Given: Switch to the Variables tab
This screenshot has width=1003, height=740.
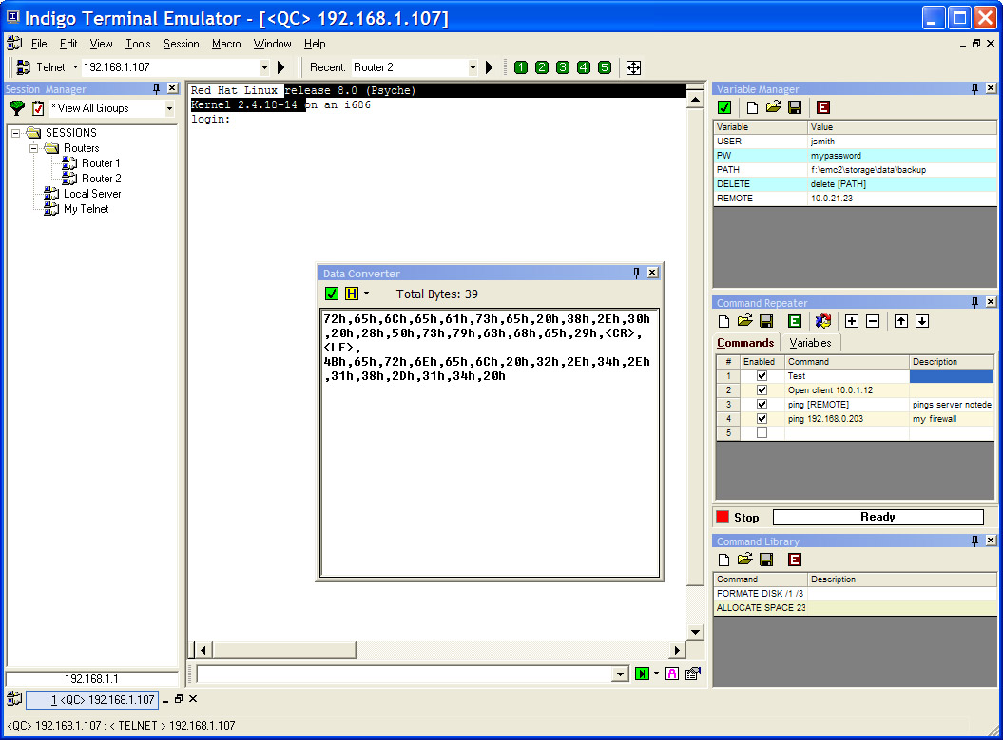Looking at the screenshot, I should [810, 343].
